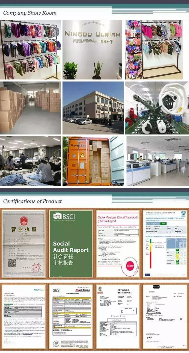This screenshot has height=353, width=189.
Task: Open the knitting machine yarn spool photo
Action: pos(157,108)
